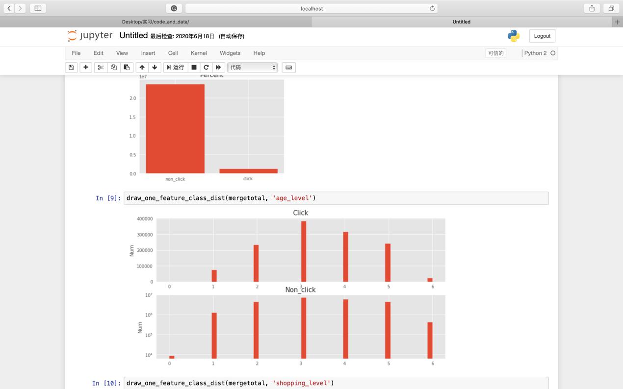Switch to the Untitled browser tab
This screenshot has width=623, height=389.
click(x=462, y=22)
